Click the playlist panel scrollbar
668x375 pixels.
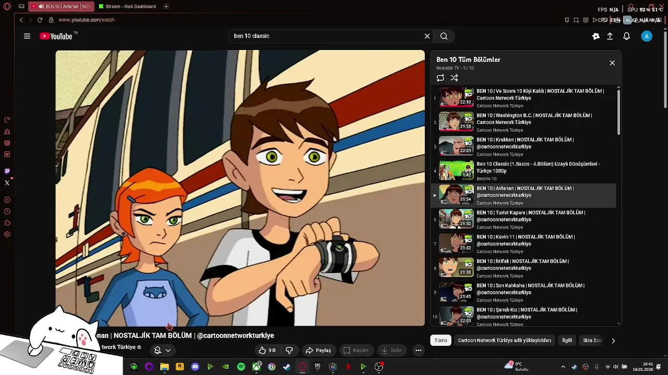(619, 112)
